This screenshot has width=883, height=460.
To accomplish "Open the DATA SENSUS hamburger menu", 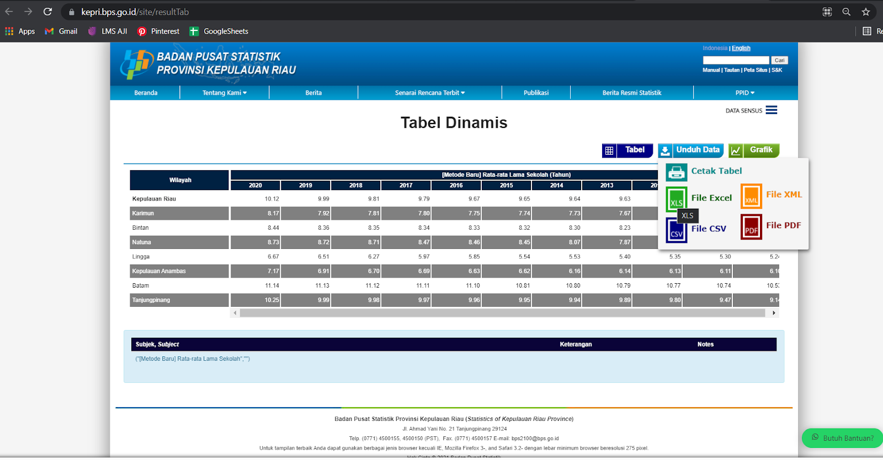I will (771, 110).
